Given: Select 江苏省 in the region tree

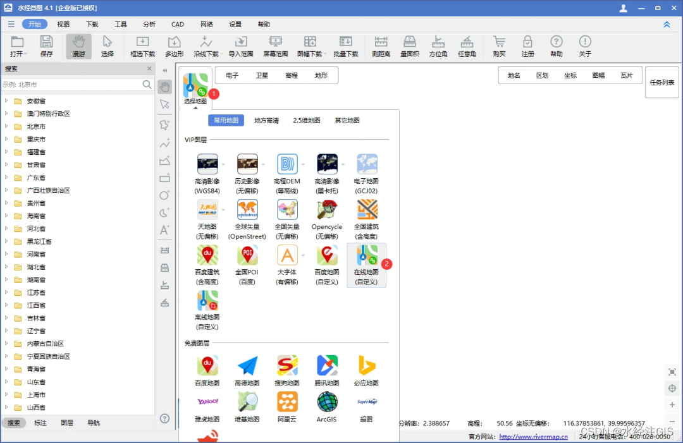Looking at the screenshot, I should (x=36, y=293).
